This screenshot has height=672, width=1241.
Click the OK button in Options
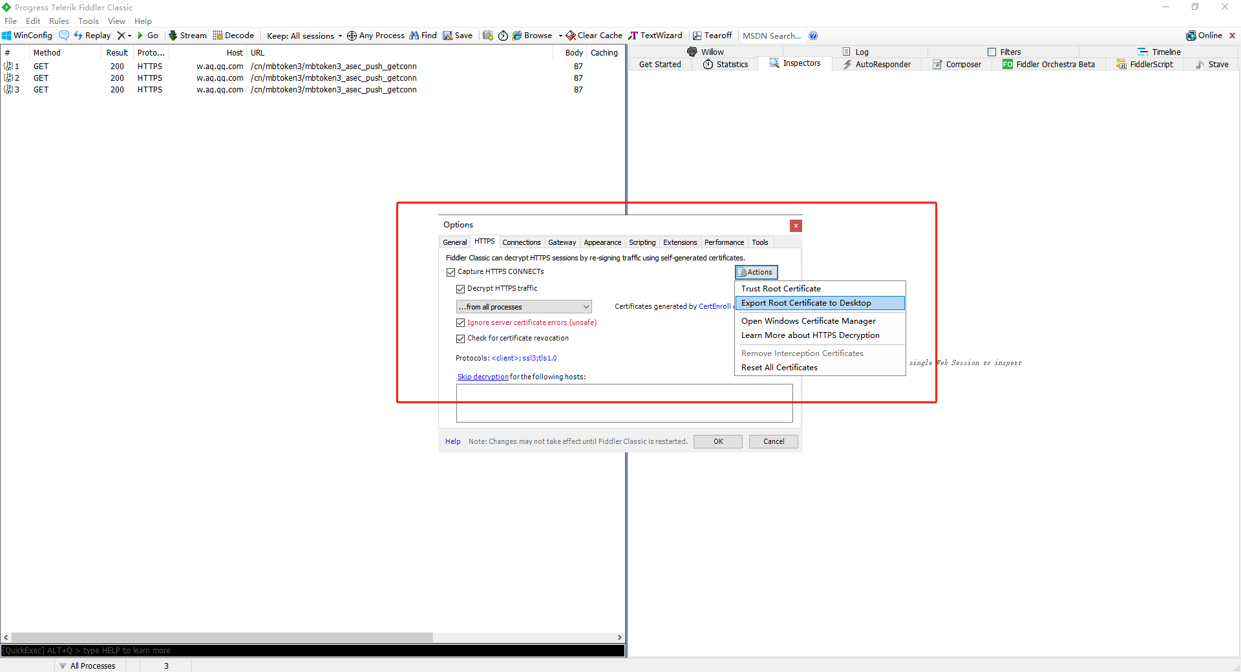[x=718, y=441]
